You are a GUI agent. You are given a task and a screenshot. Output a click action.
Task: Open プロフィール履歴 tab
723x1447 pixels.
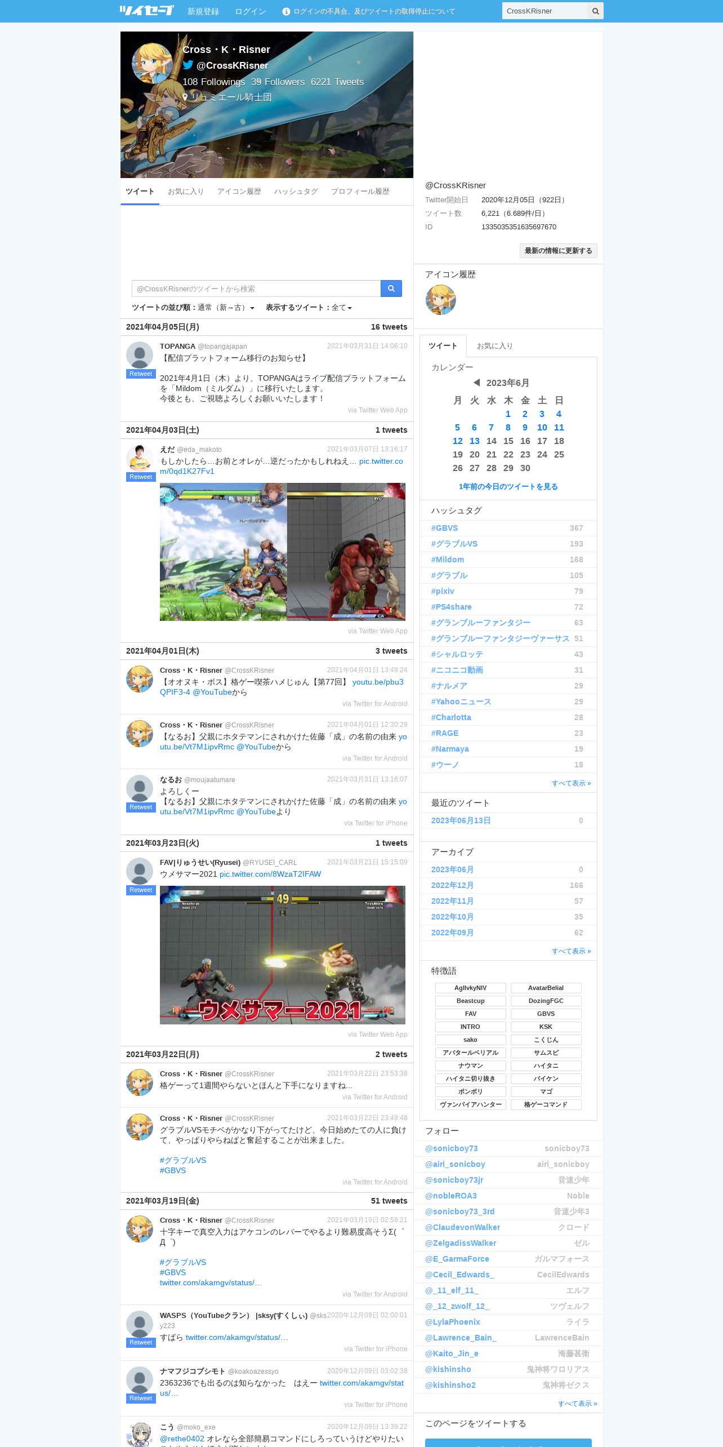[x=360, y=192]
